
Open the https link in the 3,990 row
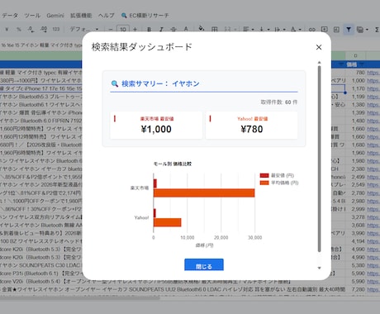click(x=373, y=233)
